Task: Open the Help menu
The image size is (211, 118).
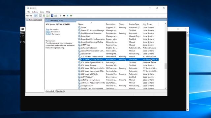Action: [48, 12]
